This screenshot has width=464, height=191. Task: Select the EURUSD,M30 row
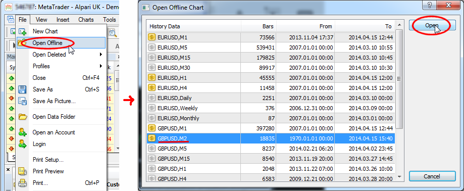click(271, 68)
